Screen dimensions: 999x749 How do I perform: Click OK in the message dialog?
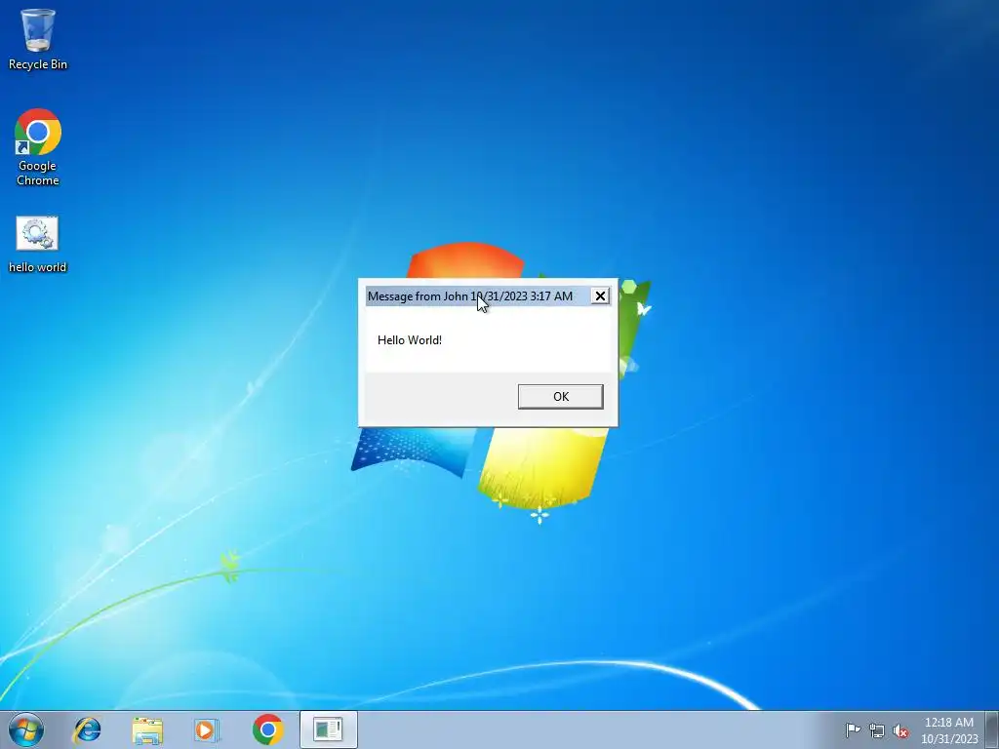[560, 396]
